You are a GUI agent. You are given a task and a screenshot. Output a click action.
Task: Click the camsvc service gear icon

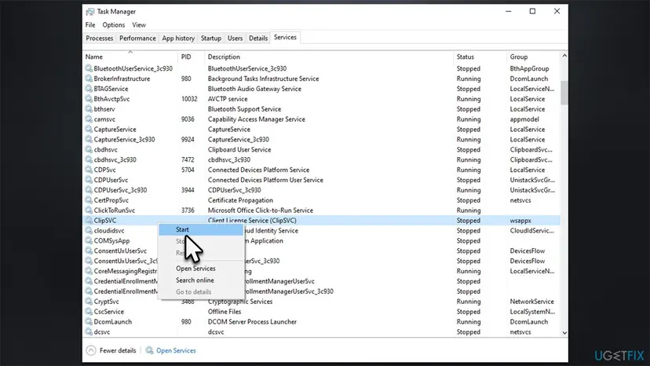tap(89, 119)
